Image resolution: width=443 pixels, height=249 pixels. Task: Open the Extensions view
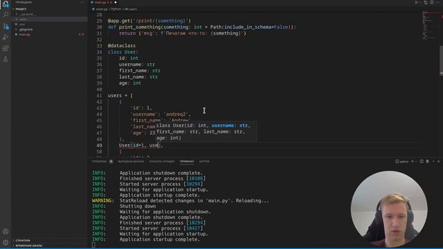(x=6, y=48)
